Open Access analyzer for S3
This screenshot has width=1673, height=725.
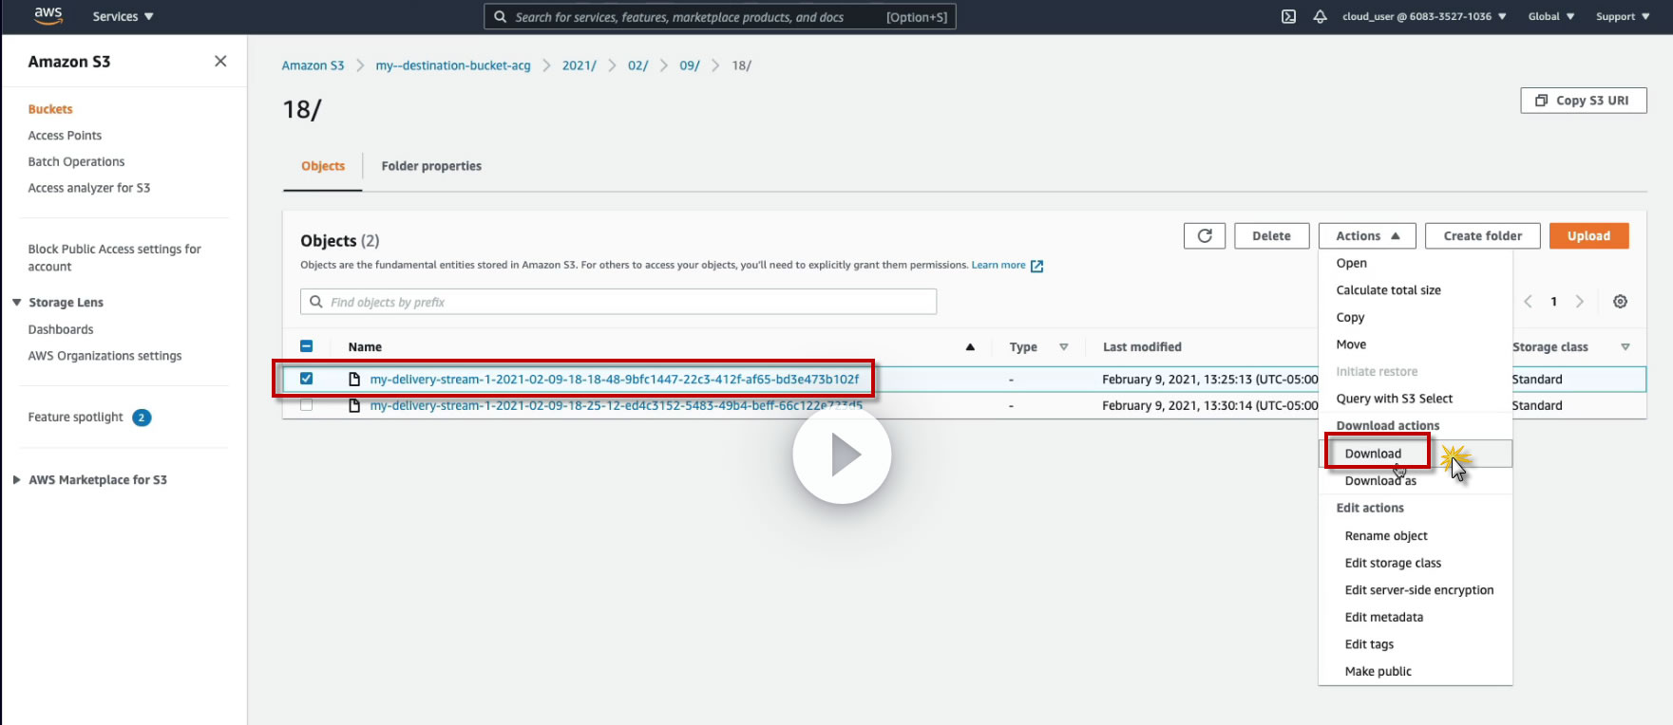coord(89,188)
